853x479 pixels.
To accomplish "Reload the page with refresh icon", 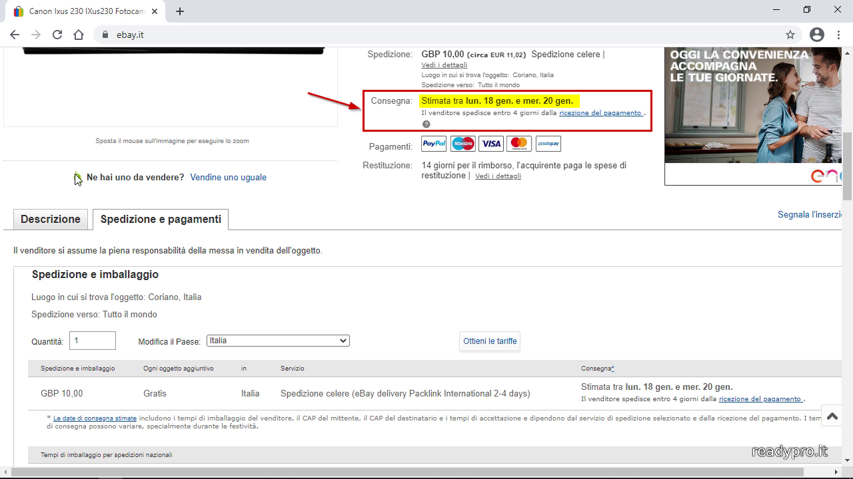I will pos(57,35).
